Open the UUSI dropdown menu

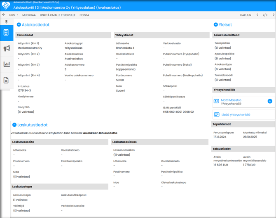(x=14, y=15)
